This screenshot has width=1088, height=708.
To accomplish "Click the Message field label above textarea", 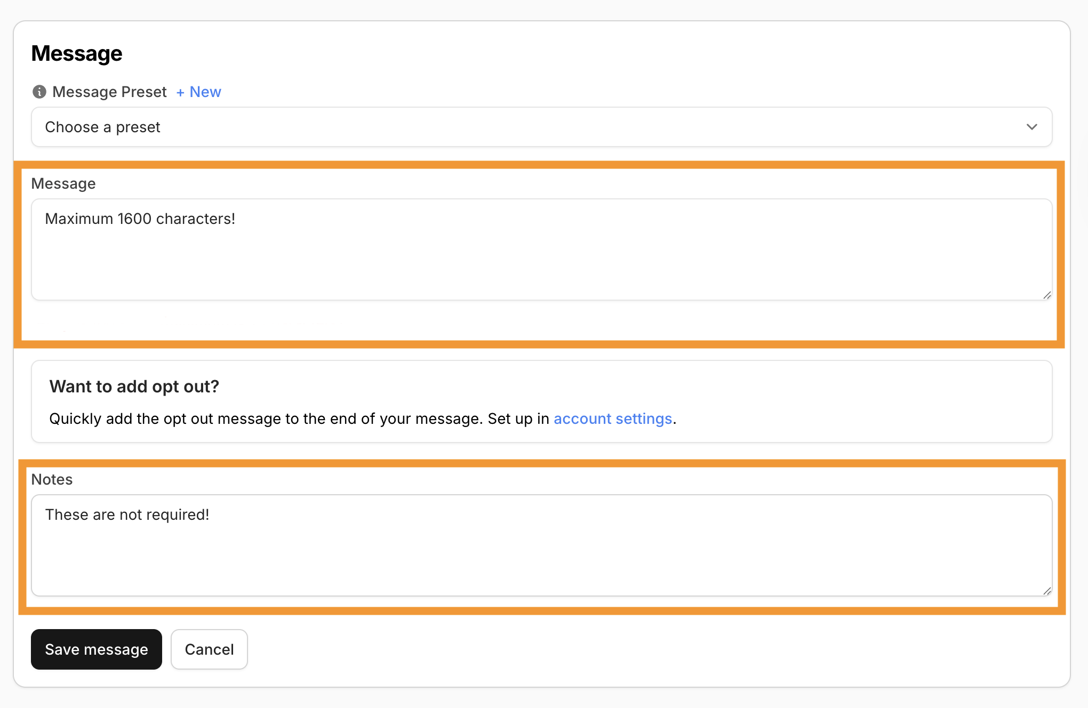I will (x=63, y=183).
